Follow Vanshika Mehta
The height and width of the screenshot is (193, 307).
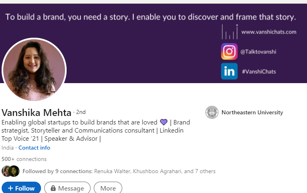21,188
